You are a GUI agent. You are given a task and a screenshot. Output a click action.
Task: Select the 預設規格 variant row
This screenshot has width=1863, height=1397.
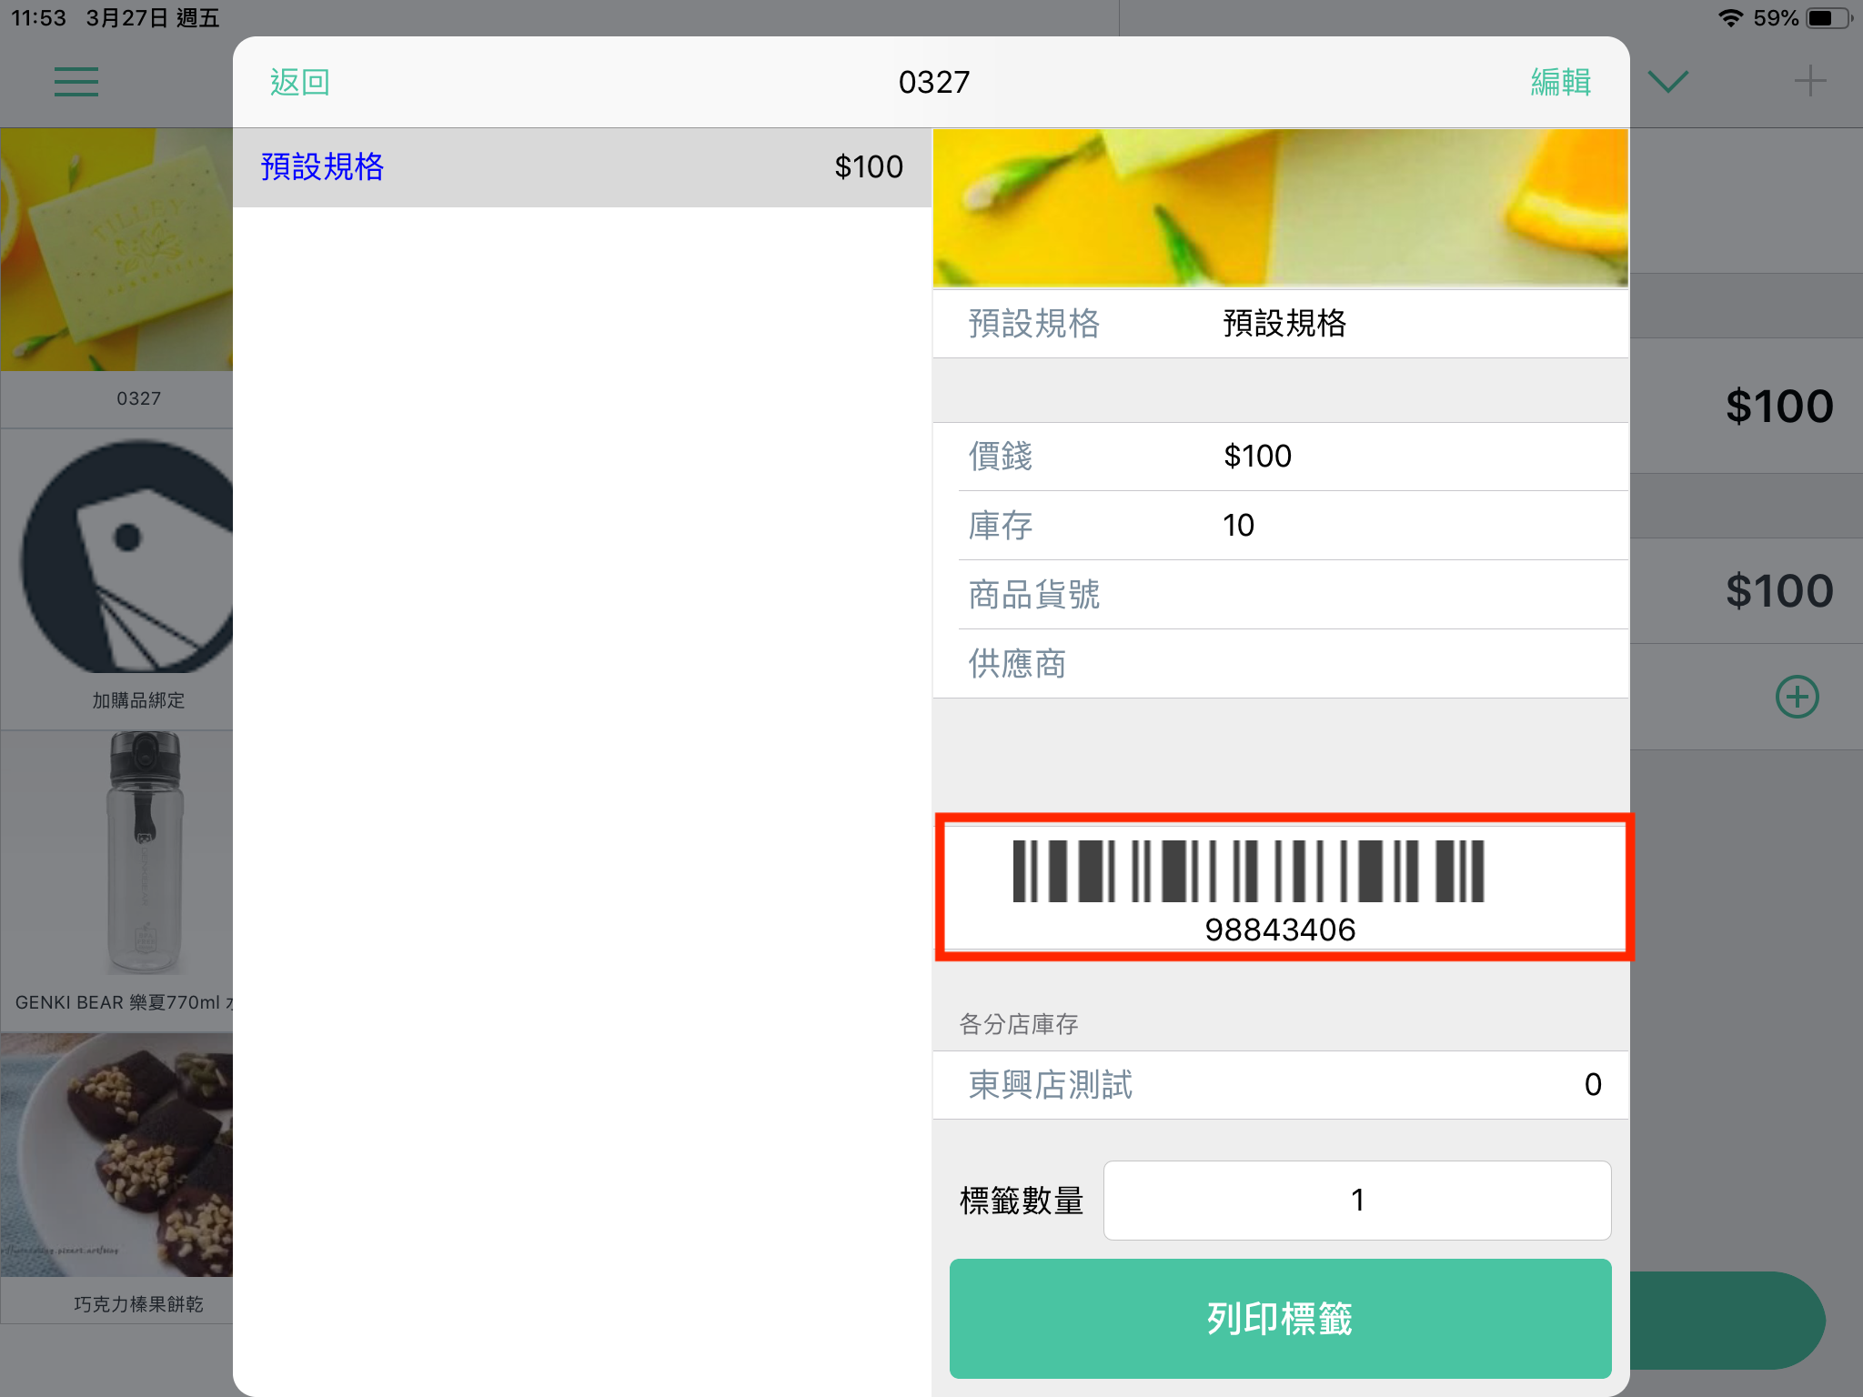pos(582,167)
